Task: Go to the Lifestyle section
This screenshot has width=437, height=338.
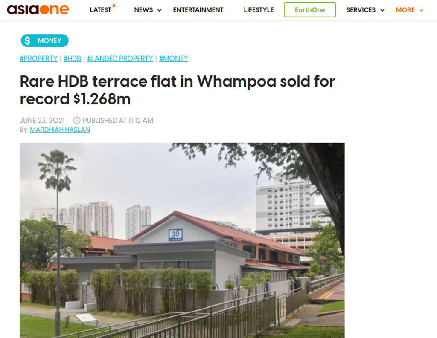Action: [259, 10]
